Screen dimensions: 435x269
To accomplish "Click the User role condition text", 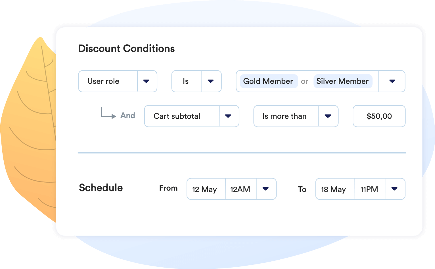I will pyautogui.click(x=103, y=81).
